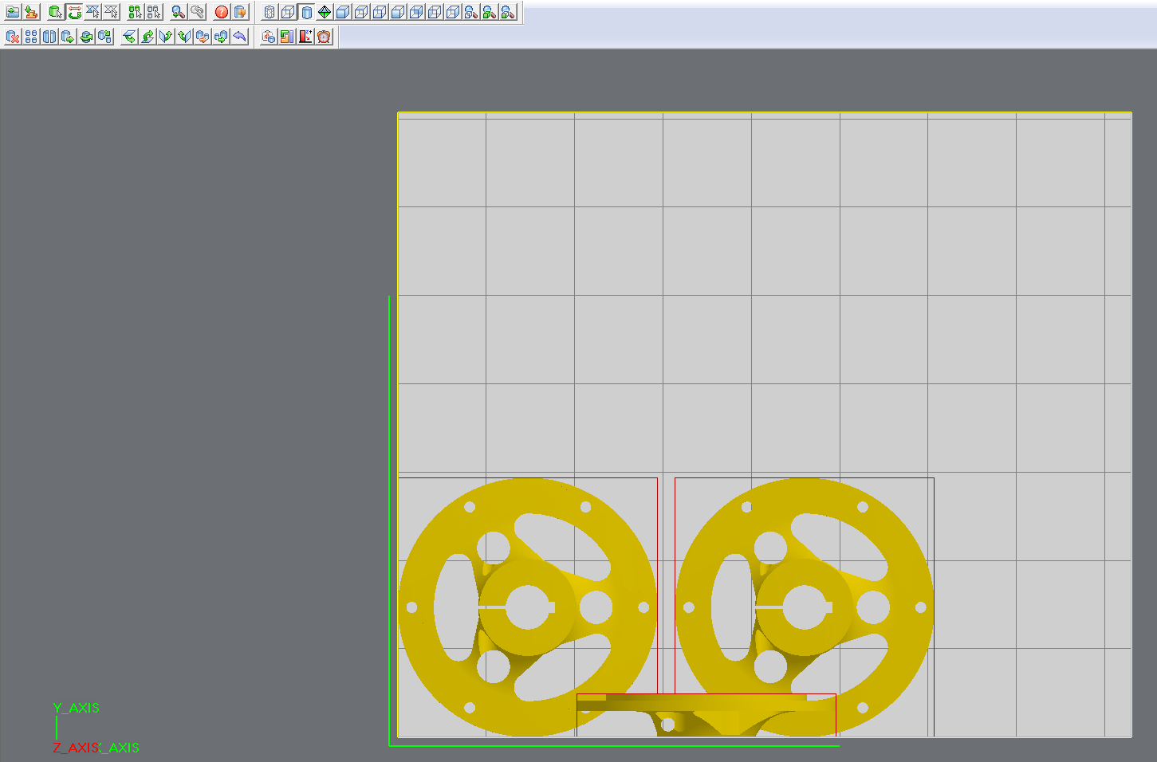Click the open folder icon

[x=13, y=12]
